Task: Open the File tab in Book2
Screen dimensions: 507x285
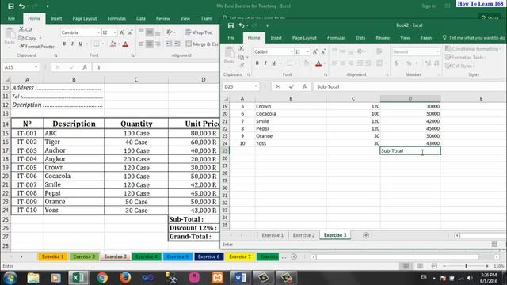Action: click(x=231, y=38)
